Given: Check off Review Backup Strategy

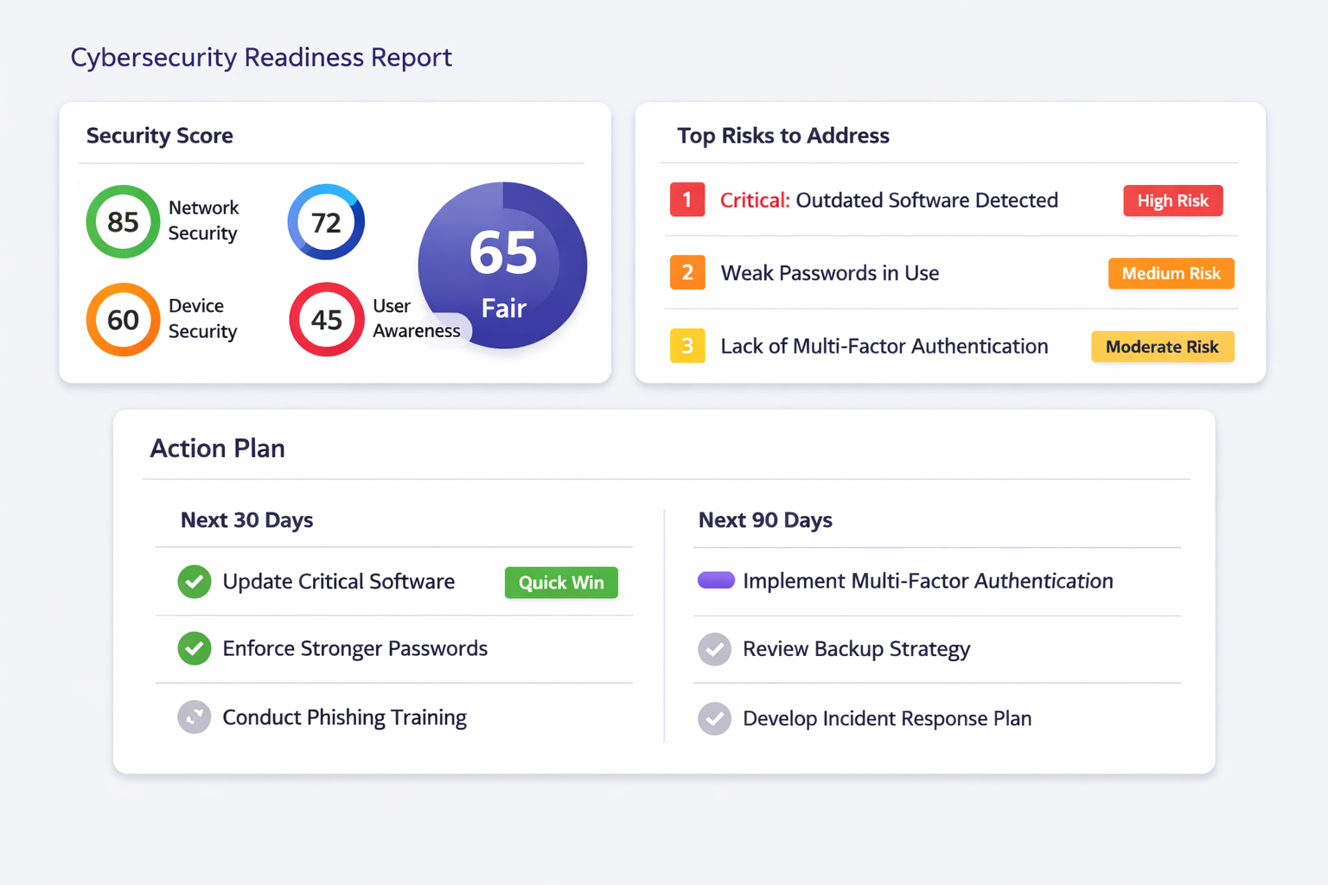Looking at the screenshot, I should coord(714,649).
